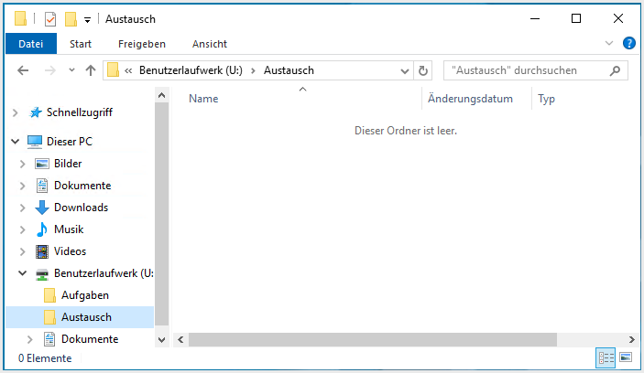Collapse the Dieser PC tree node

pyautogui.click(x=15, y=142)
